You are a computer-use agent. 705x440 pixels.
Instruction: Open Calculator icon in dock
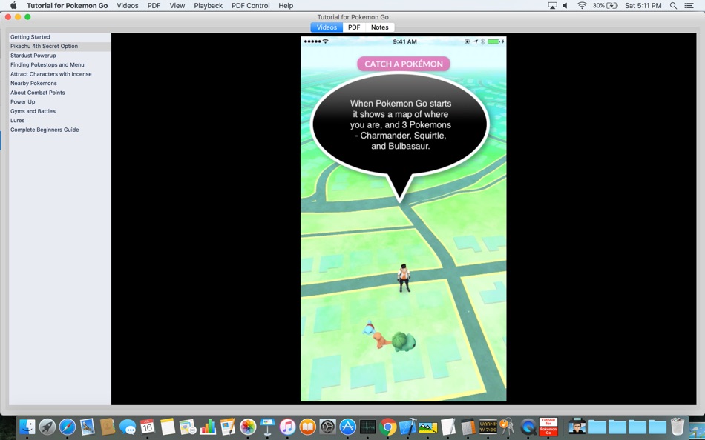click(468, 427)
